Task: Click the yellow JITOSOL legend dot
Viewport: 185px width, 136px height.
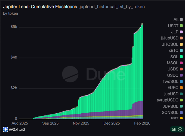Action: [181, 44]
